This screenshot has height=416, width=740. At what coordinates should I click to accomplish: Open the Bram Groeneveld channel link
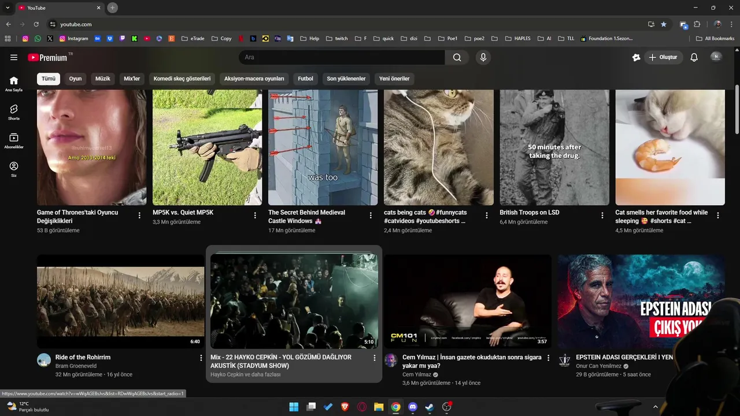click(76, 366)
